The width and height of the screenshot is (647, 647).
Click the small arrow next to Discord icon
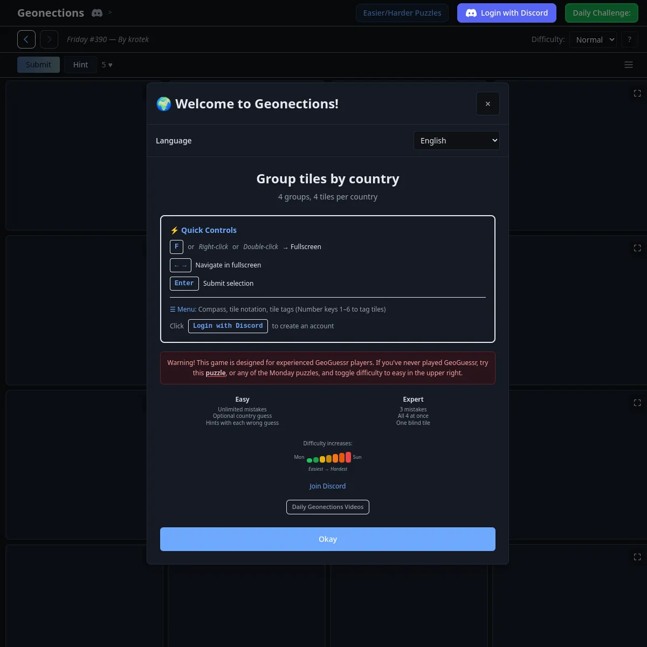pyautogui.click(x=110, y=12)
